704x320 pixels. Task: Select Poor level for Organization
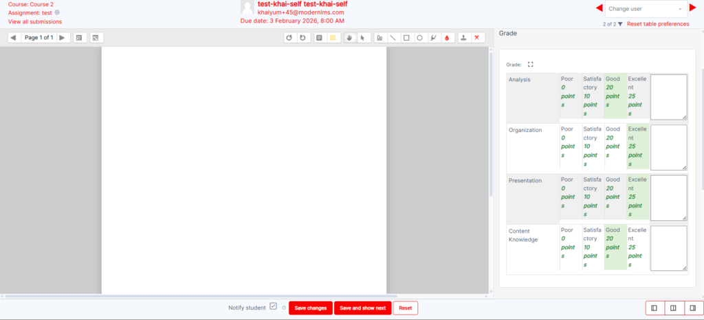571,147
